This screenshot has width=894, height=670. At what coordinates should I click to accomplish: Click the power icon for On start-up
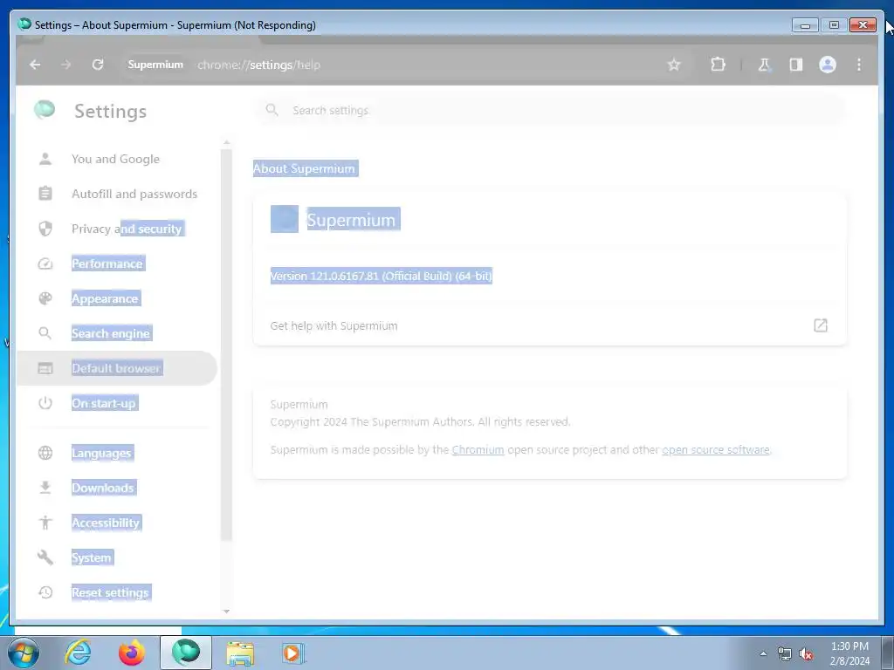[45, 403]
